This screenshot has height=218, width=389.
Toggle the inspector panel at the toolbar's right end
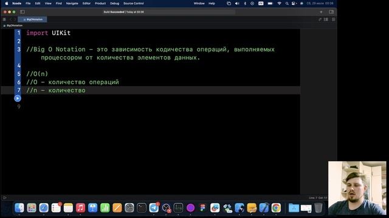(331, 12)
